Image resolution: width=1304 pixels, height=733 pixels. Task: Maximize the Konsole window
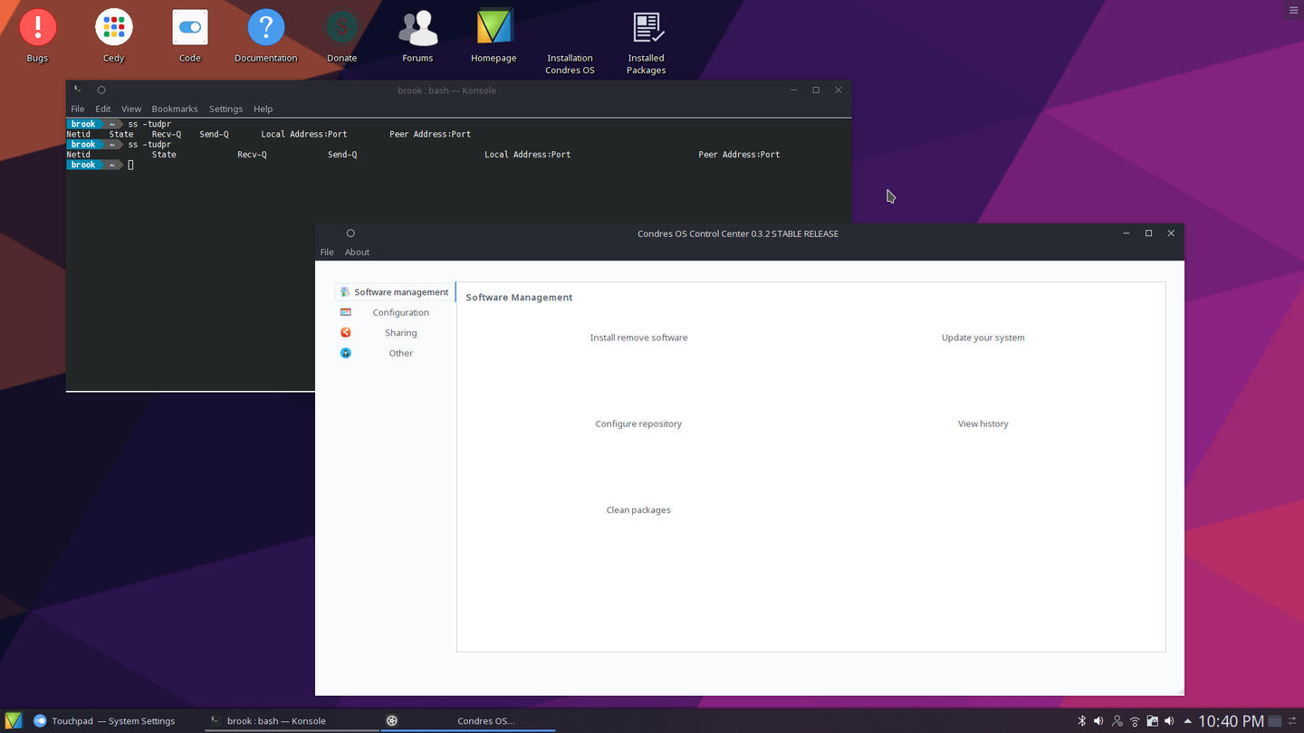(816, 90)
